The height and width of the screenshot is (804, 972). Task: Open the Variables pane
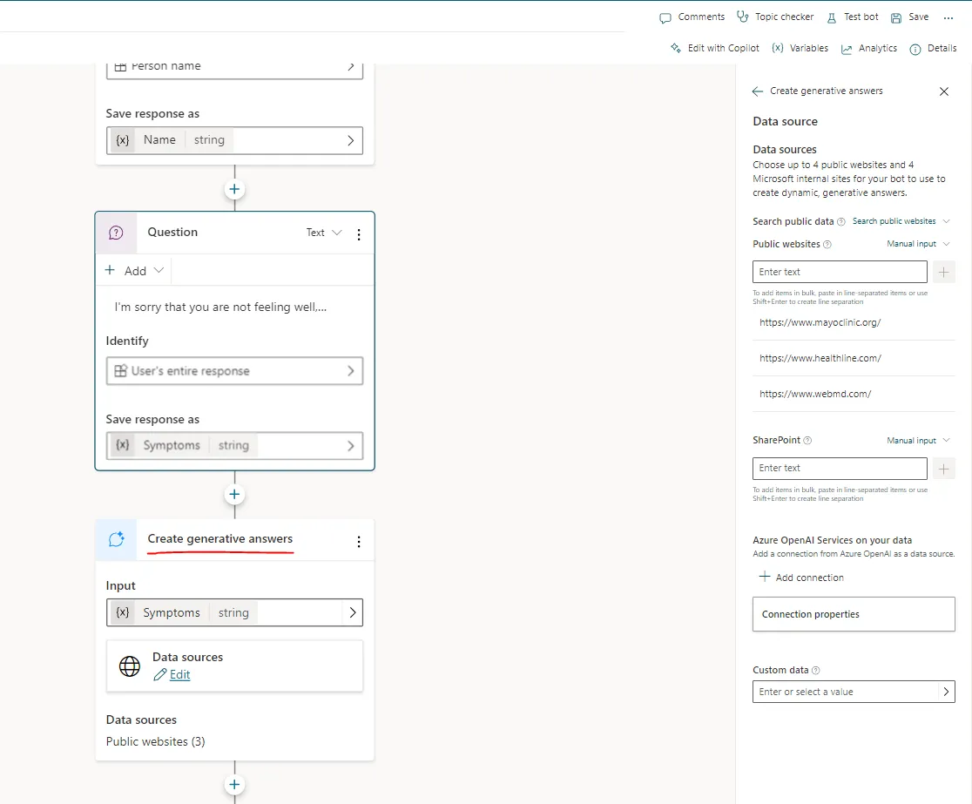pyautogui.click(x=800, y=49)
